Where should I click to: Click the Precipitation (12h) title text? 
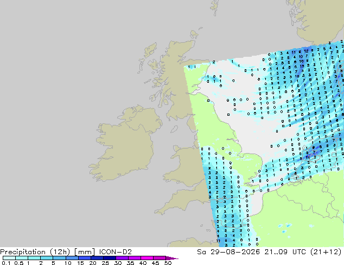coord(35,252)
